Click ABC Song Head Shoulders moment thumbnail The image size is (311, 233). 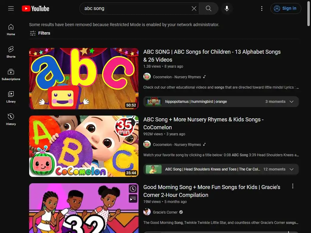[153, 169]
